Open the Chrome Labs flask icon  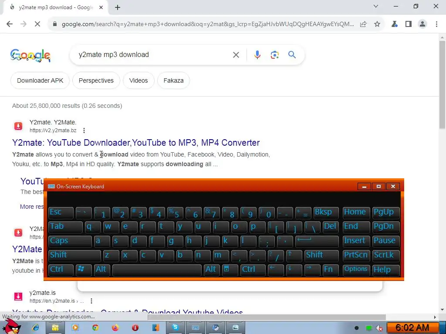[x=395, y=24]
